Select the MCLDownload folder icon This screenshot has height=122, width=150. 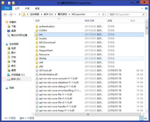[x=37, y=42]
